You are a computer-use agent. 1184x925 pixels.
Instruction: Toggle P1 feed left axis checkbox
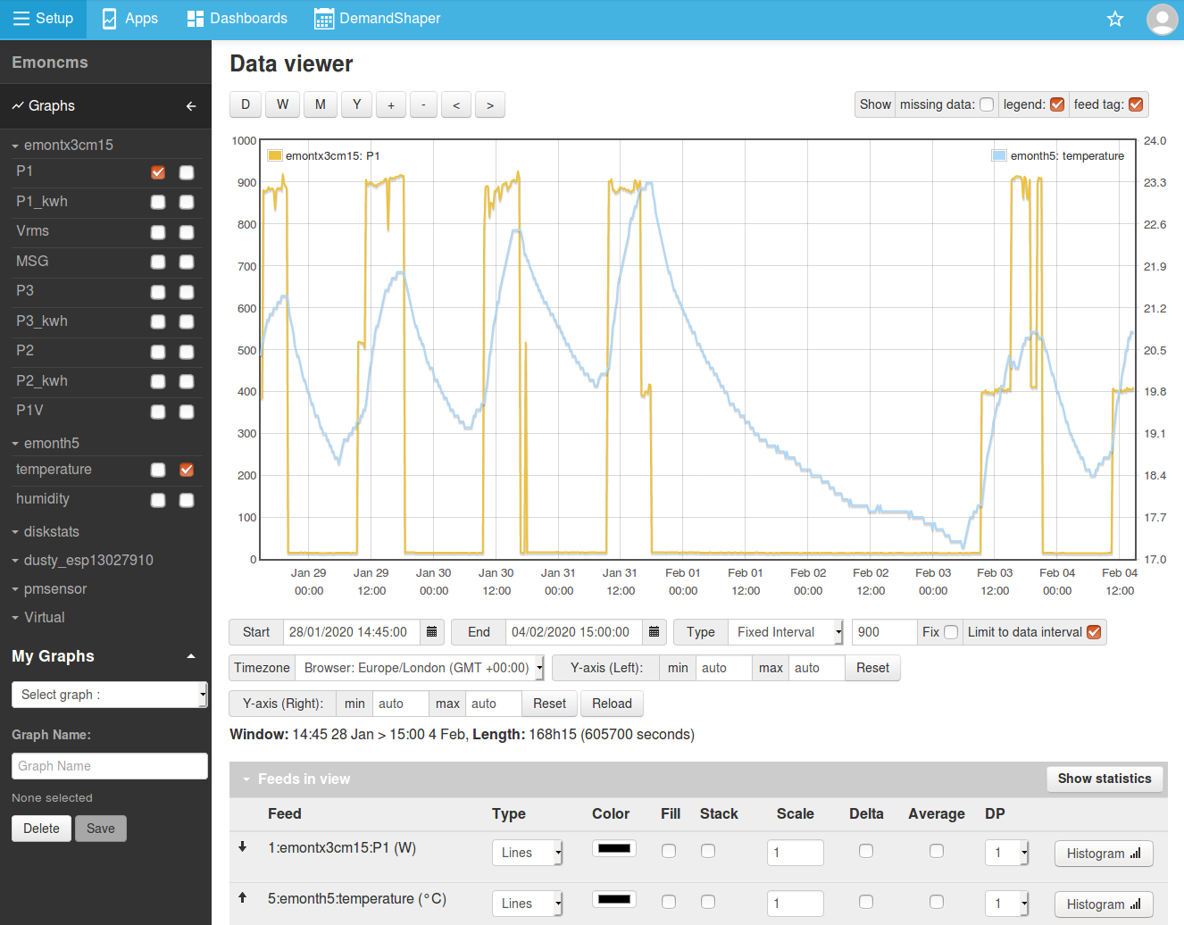(x=158, y=172)
